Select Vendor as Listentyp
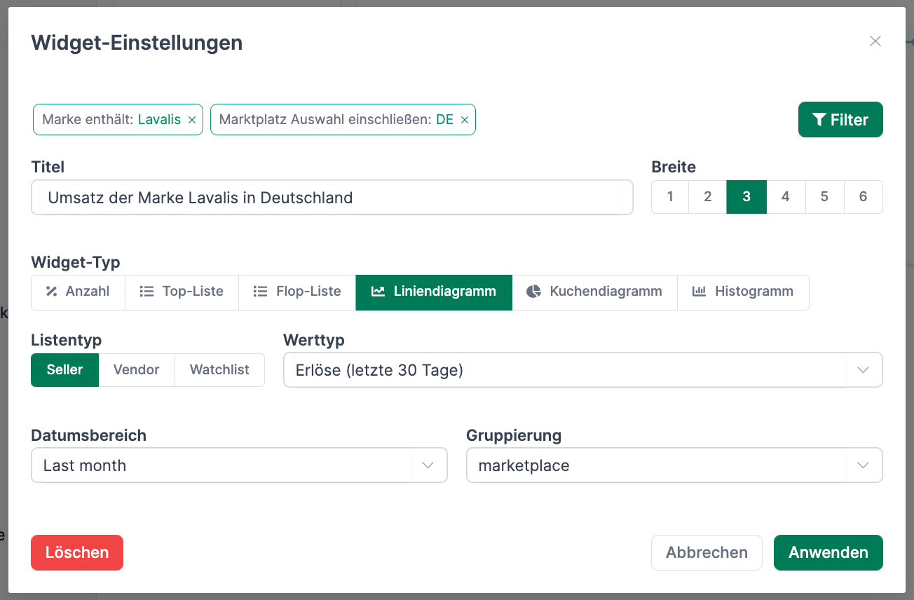 [137, 370]
